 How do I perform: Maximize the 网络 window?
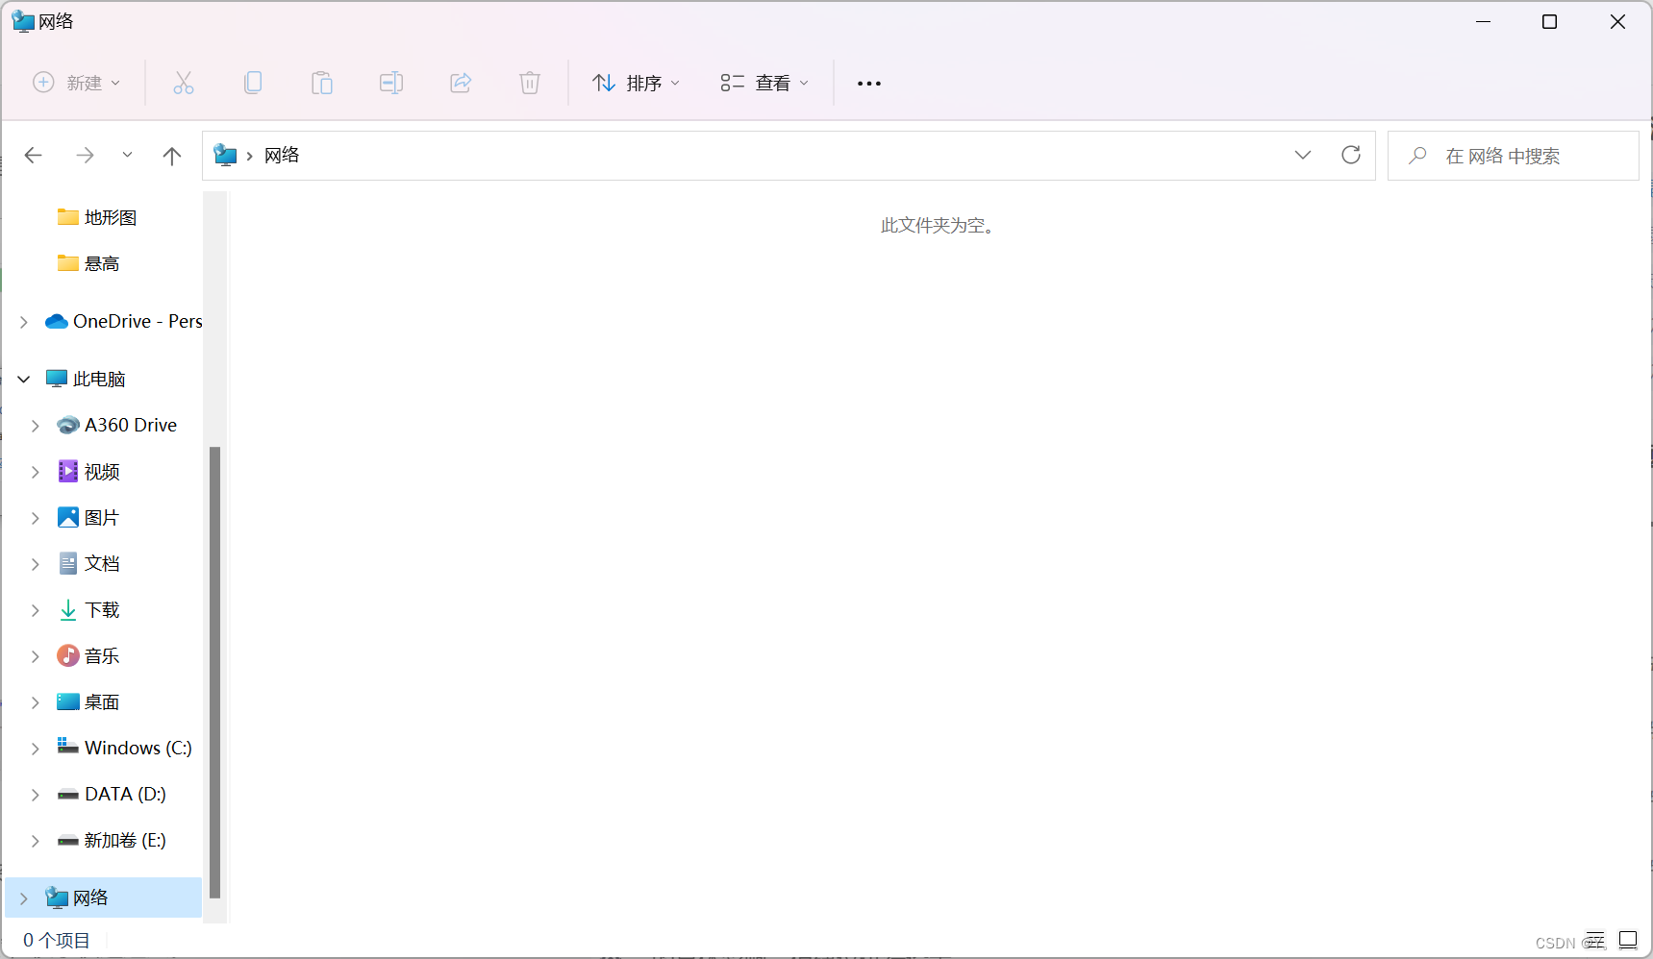coord(1550,21)
